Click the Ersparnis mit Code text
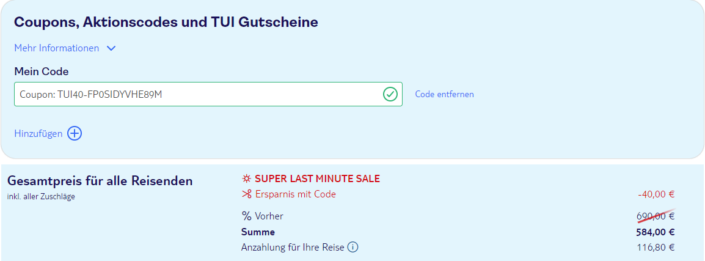Viewport: 705px width, 261px height. pos(296,194)
